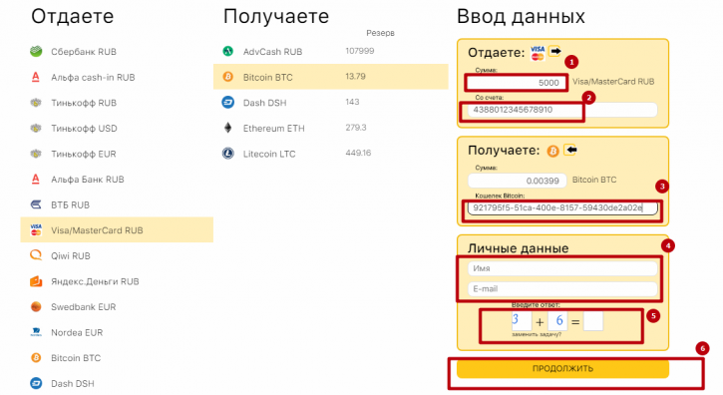The width and height of the screenshot is (723, 395).
Task: Click the Bitcoin BTC icon in the receive list
Action: (x=227, y=77)
